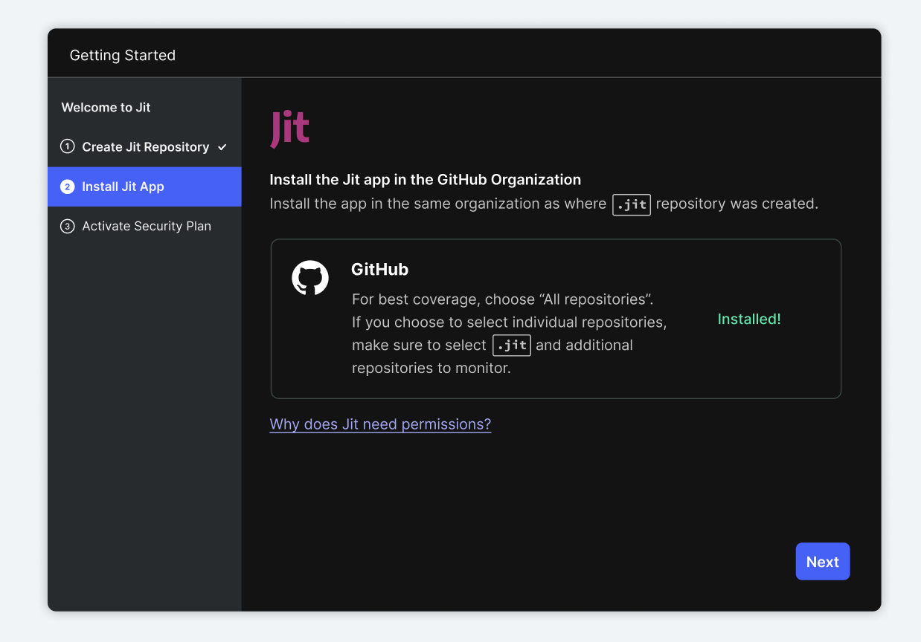Go to Activate Security Plan step
This screenshot has height=642, width=921.
click(x=144, y=226)
